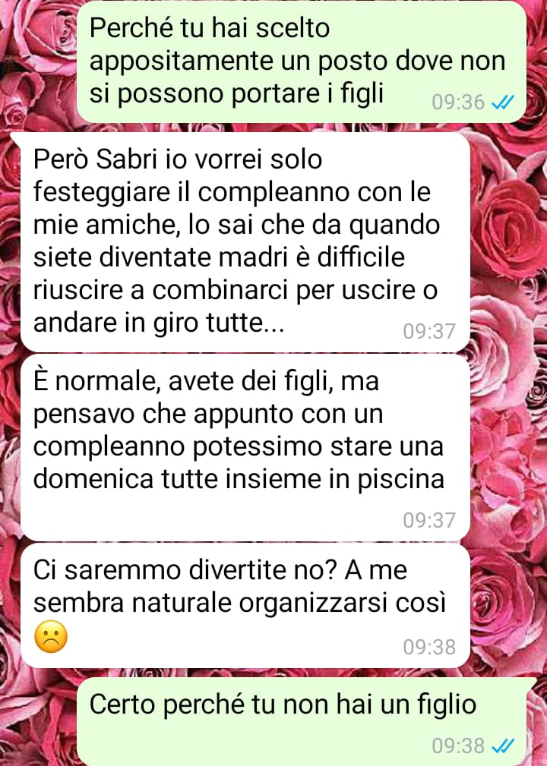Tap the 09:38 timestamp next to sad emoji
The width and height of the screenshot is (547, 766).
(429, 647)
